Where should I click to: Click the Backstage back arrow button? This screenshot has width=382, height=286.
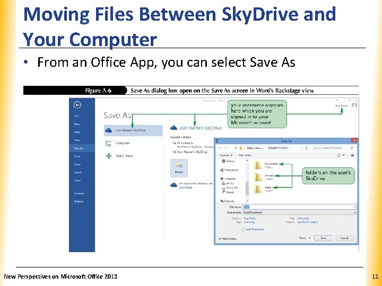tap(77, 105)
